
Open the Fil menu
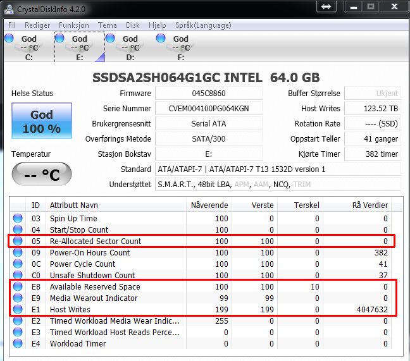click(x=12, y=25)
